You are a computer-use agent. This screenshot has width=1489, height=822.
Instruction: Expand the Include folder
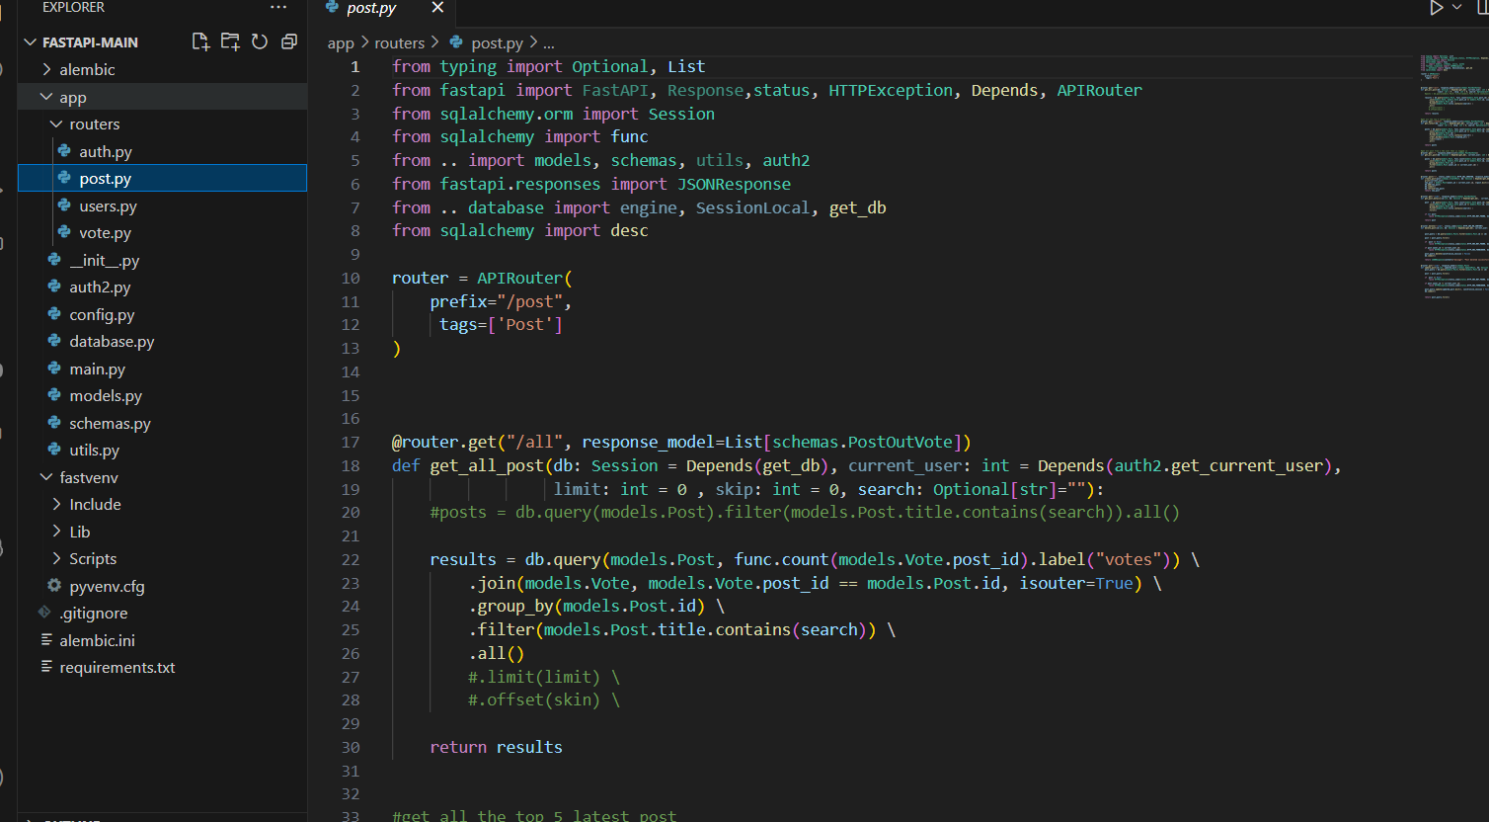click(x=56, y=504)
